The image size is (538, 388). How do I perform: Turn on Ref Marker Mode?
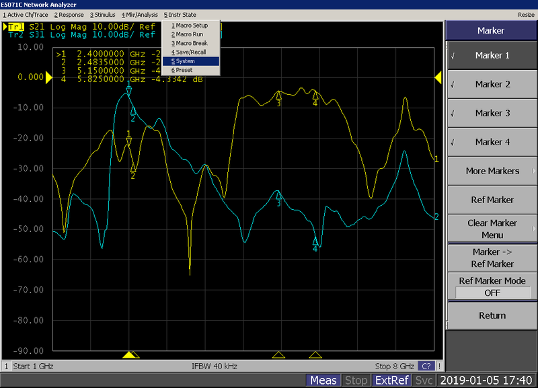(492, 287)
